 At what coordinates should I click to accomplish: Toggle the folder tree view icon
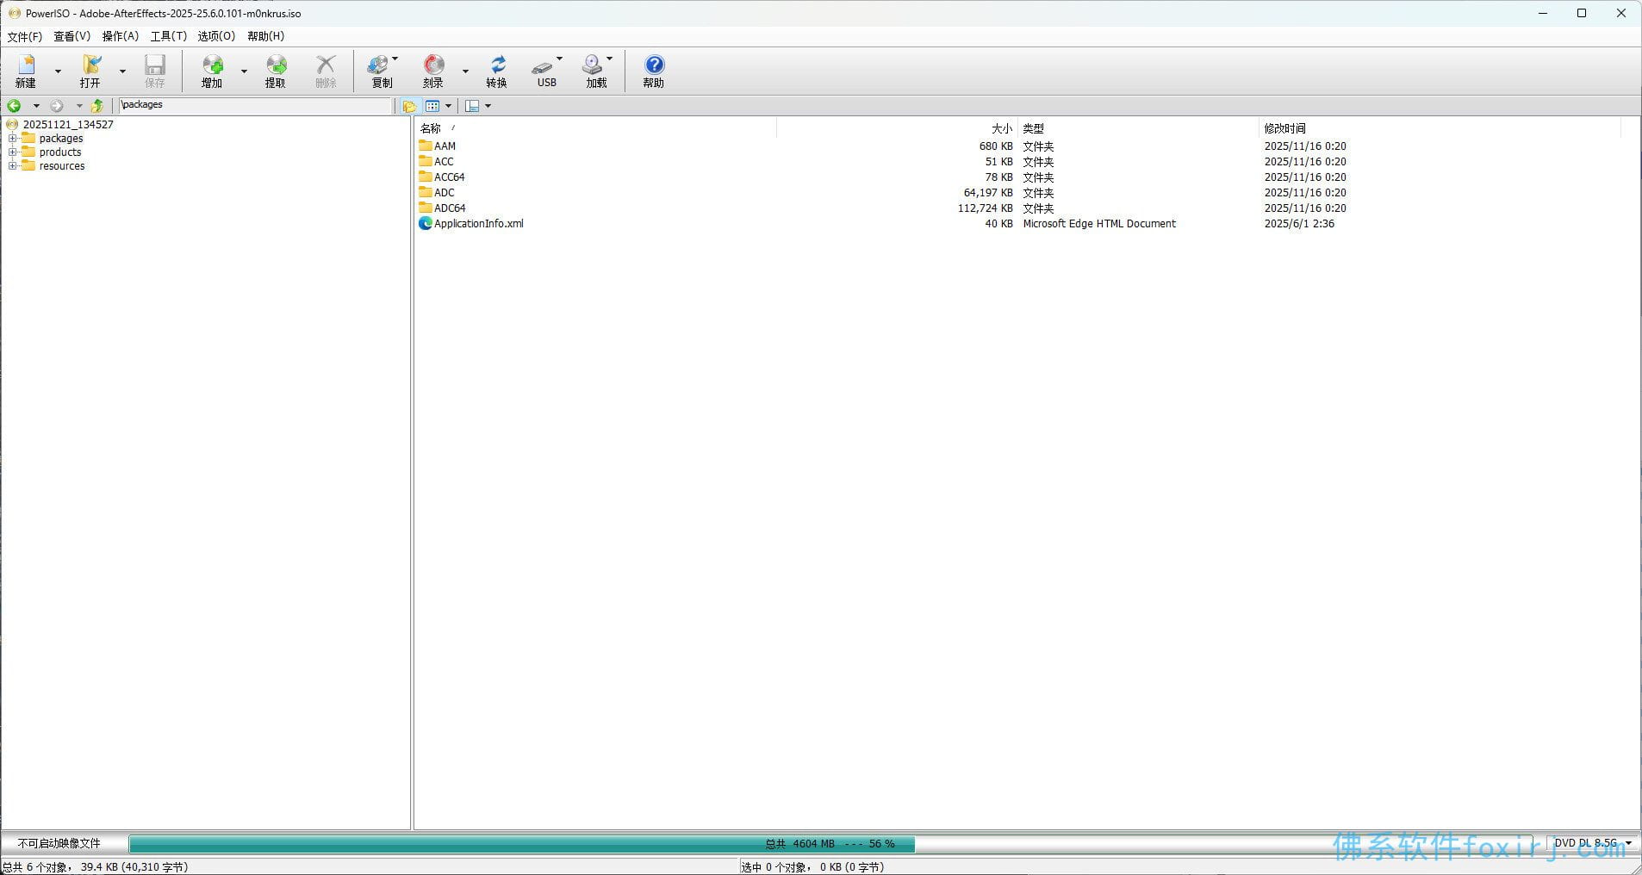410,106
